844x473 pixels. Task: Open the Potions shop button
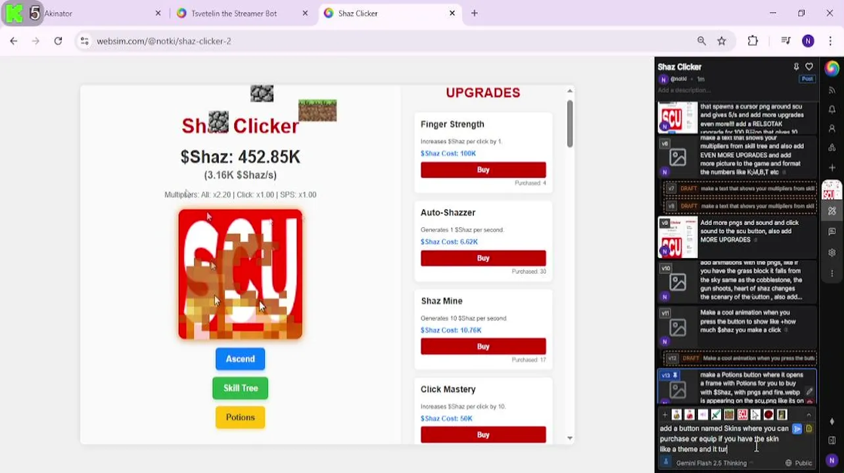coord(241,417)
